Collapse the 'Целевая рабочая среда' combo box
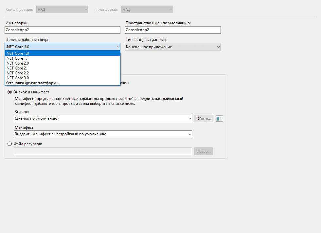Image resolution: width=321 pixels, height=233 pixels. point(62,47)
